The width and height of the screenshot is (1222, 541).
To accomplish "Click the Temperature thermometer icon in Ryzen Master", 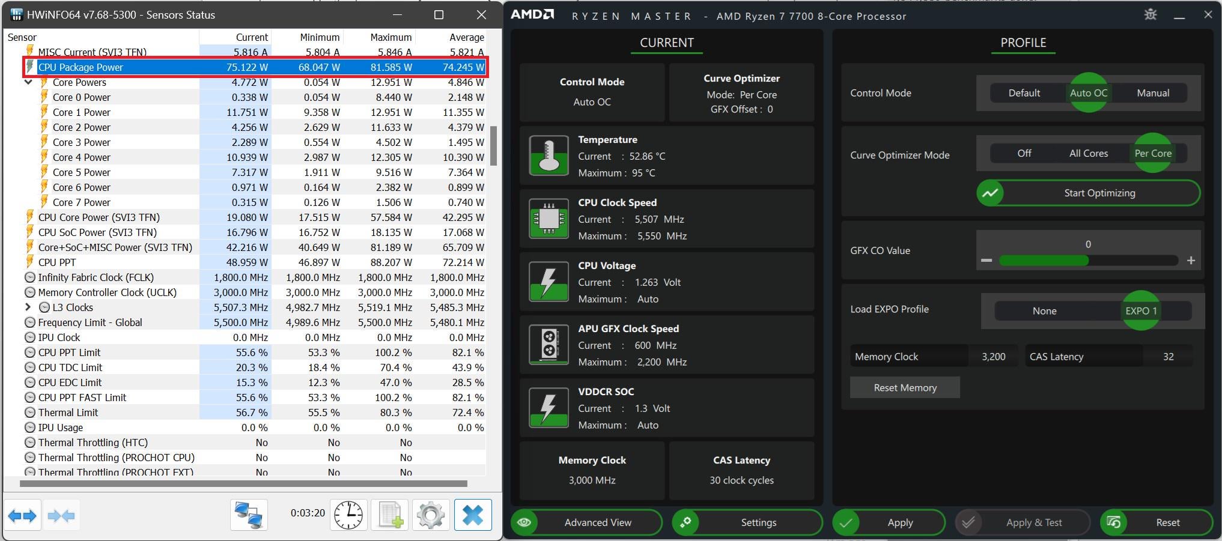I will click(x=549, y=156).
